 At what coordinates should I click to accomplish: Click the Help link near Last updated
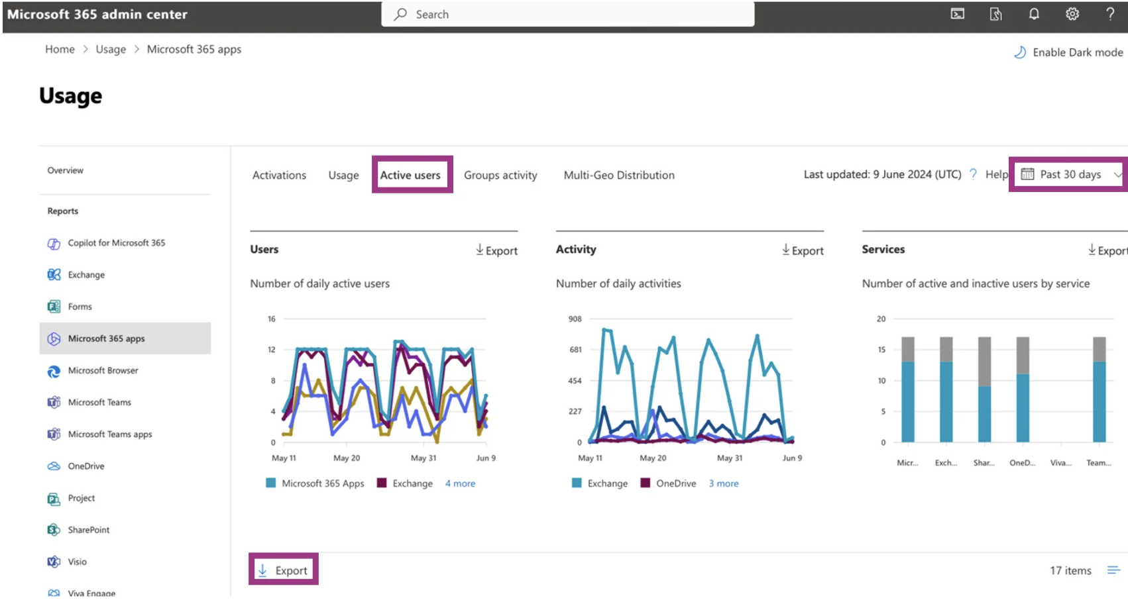click(996, 174)
